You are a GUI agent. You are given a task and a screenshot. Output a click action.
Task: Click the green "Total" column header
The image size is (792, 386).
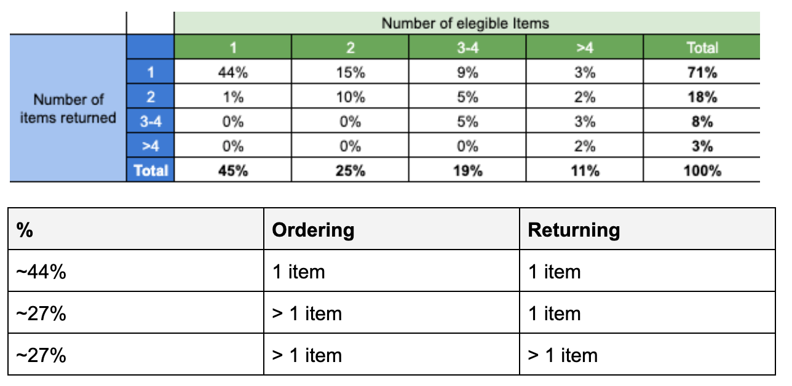[701, 47]
